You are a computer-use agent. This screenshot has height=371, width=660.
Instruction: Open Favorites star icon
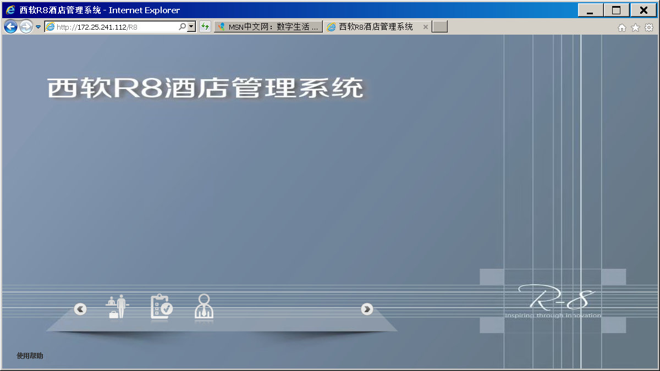pos(635,27)
